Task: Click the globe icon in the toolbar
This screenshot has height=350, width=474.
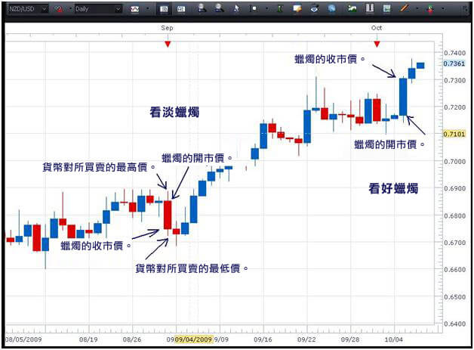Action: (332, 9)
